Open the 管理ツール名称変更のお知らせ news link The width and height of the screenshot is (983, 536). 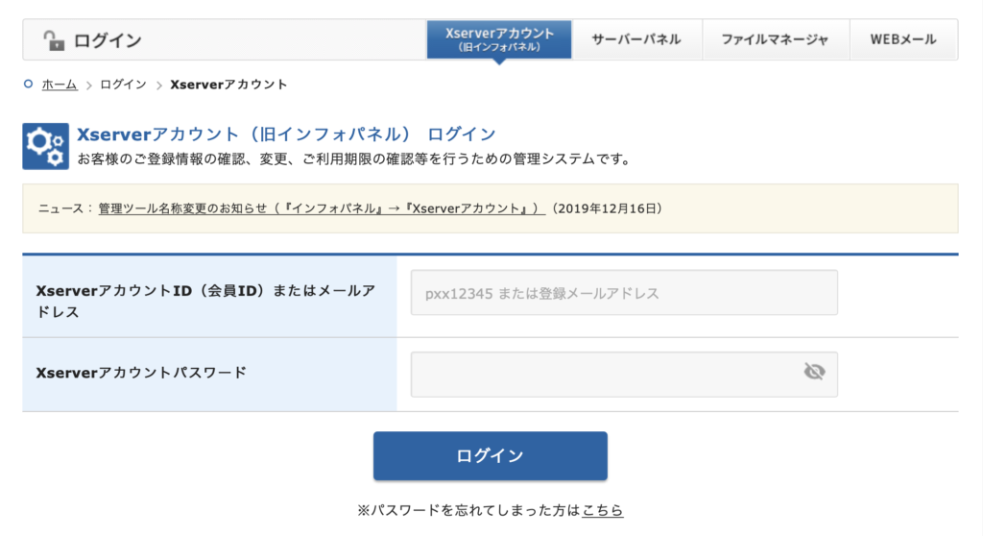(322, 208)
